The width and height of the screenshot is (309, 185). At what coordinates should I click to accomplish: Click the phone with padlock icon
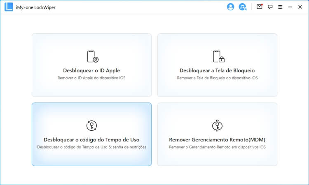pyautogui.click(x=218, y=57)
